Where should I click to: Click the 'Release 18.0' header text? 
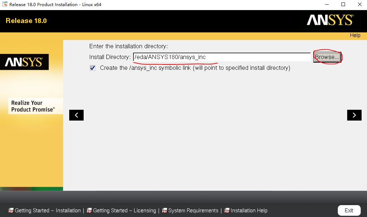click(26, 21)
